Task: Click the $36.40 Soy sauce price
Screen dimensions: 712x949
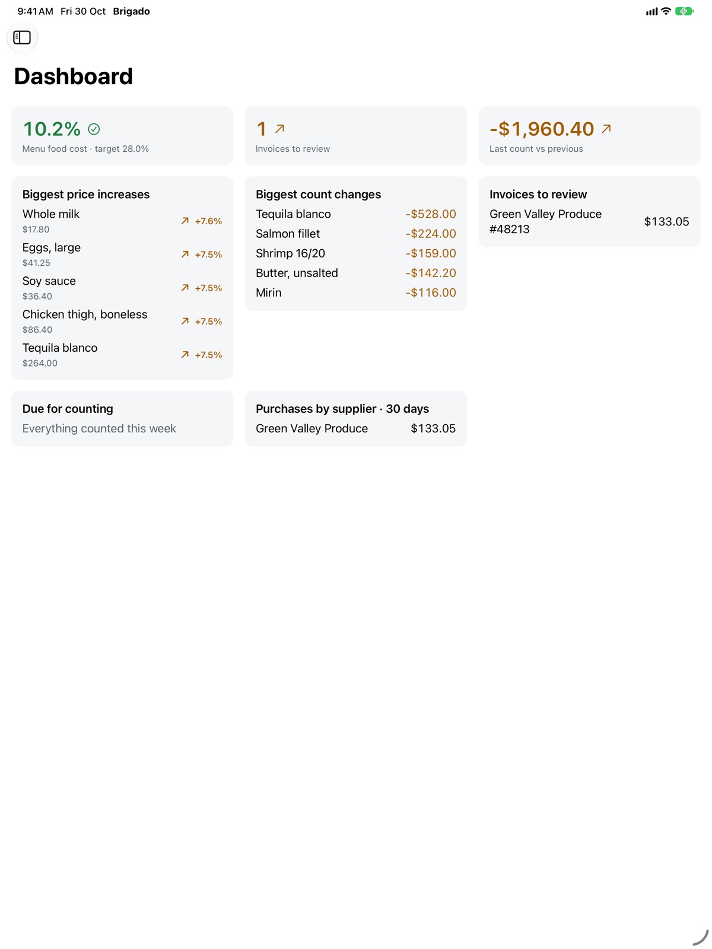Action: (x=37, y=296)
